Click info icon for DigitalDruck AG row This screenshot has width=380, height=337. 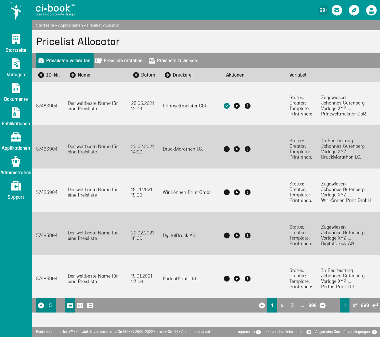tap(248, 235)
